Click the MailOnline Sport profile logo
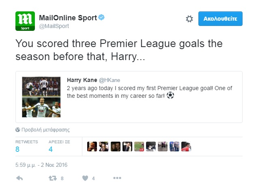258x194 pixels. click(x=25, y=21)
